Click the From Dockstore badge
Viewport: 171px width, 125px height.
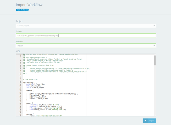pyautogui.click(x=22, y=10)
